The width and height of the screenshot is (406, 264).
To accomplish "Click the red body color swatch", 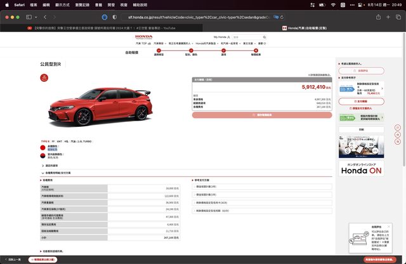I will coord(43,147).
